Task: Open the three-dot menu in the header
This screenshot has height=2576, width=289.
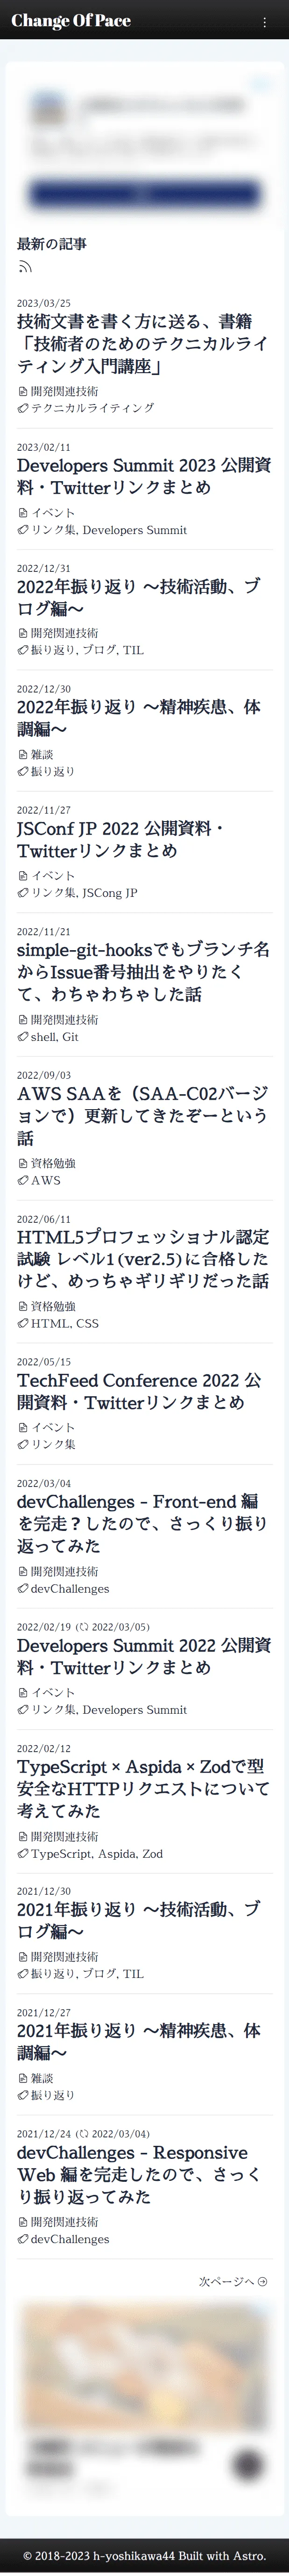Action: coord(264,22)
